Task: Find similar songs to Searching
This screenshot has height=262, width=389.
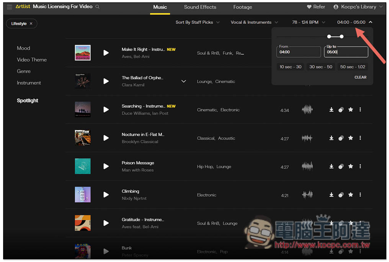Action: pyautogui.click(x=341, y=110)
